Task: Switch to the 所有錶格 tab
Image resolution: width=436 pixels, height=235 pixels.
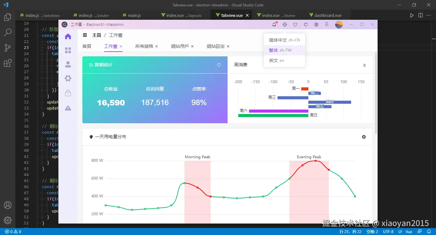Action: coord(144,46)
